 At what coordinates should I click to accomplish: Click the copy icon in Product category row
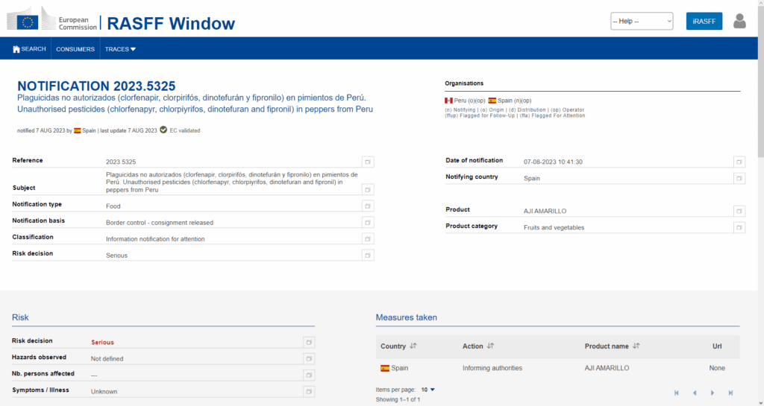[x=739, y=227]
